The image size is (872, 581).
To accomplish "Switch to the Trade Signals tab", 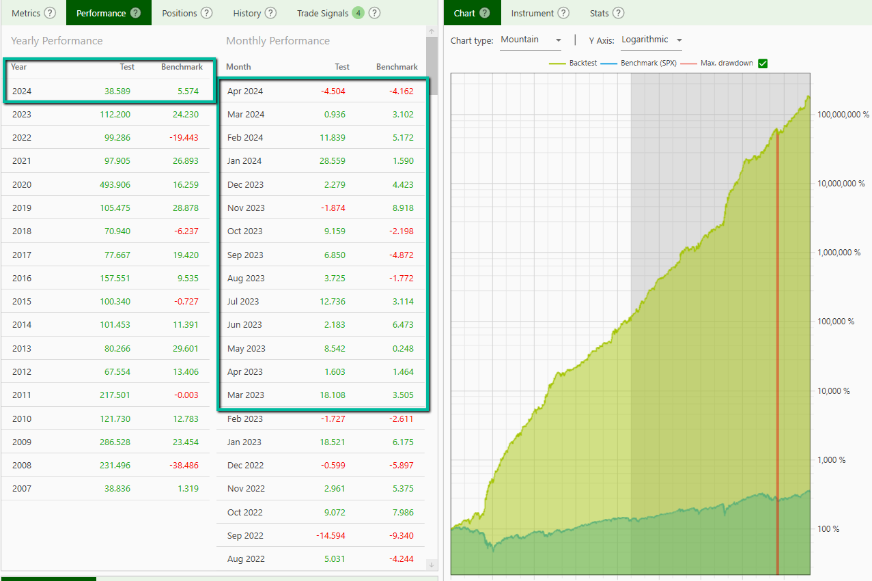I will pos(322,13).
